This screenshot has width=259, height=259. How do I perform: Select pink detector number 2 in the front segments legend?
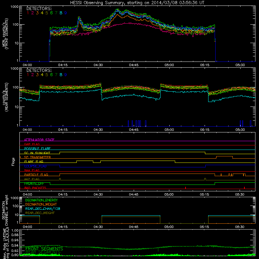[33, 13]
